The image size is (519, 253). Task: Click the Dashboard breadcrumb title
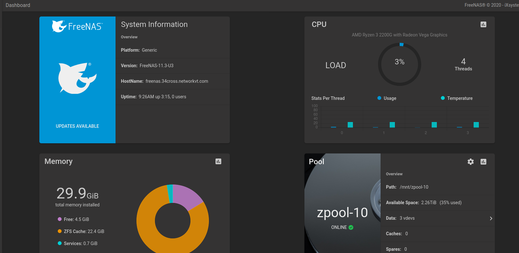click(x=18, y=5)
